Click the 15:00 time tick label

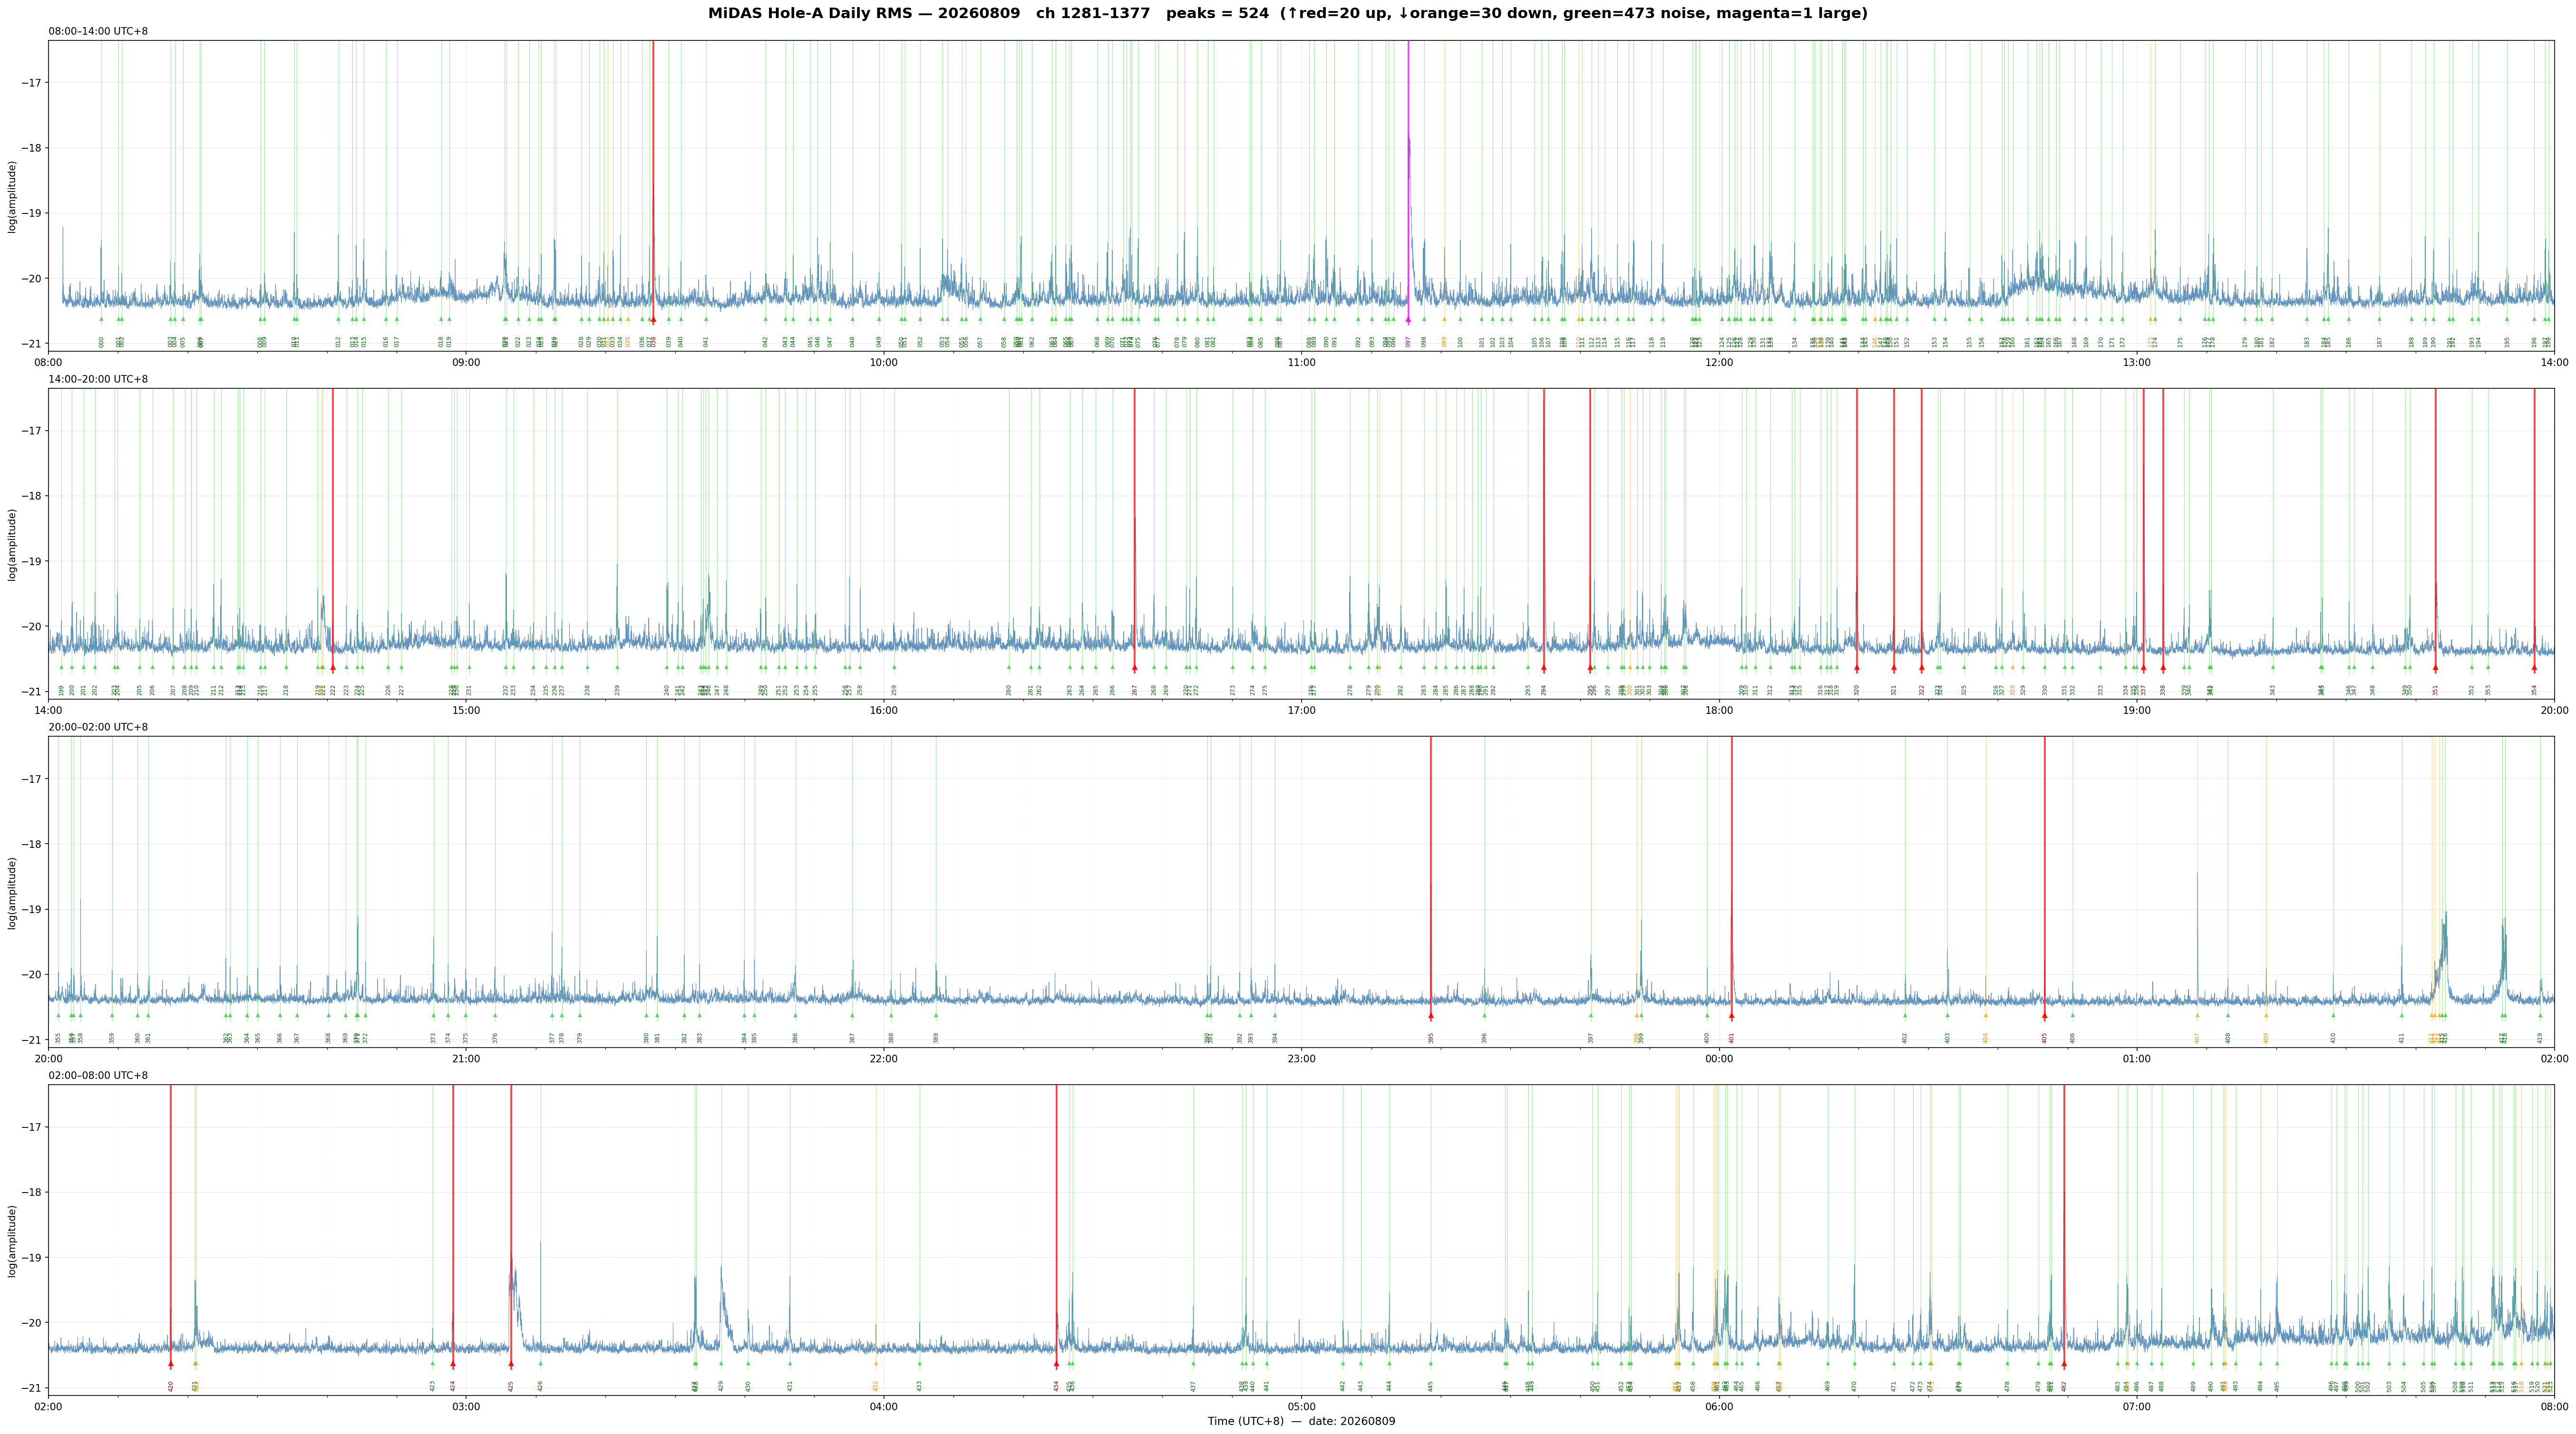click(466, 710)
